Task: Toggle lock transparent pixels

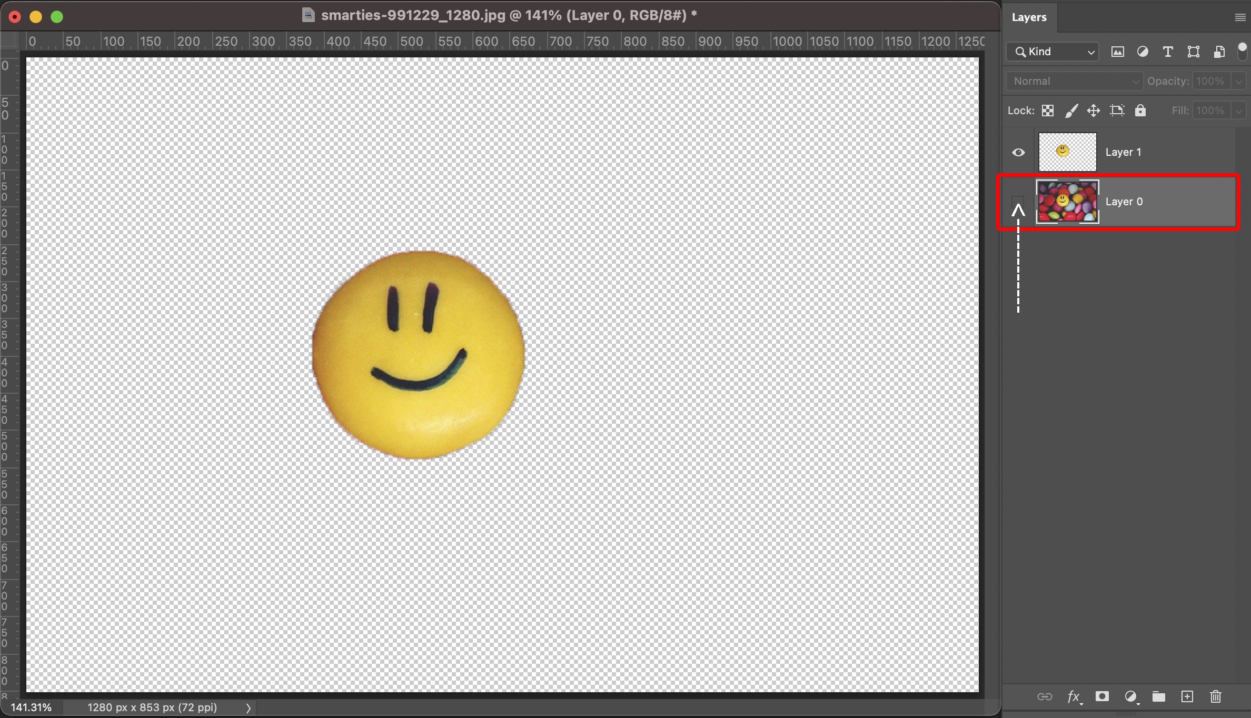Action: (1048, 111)
